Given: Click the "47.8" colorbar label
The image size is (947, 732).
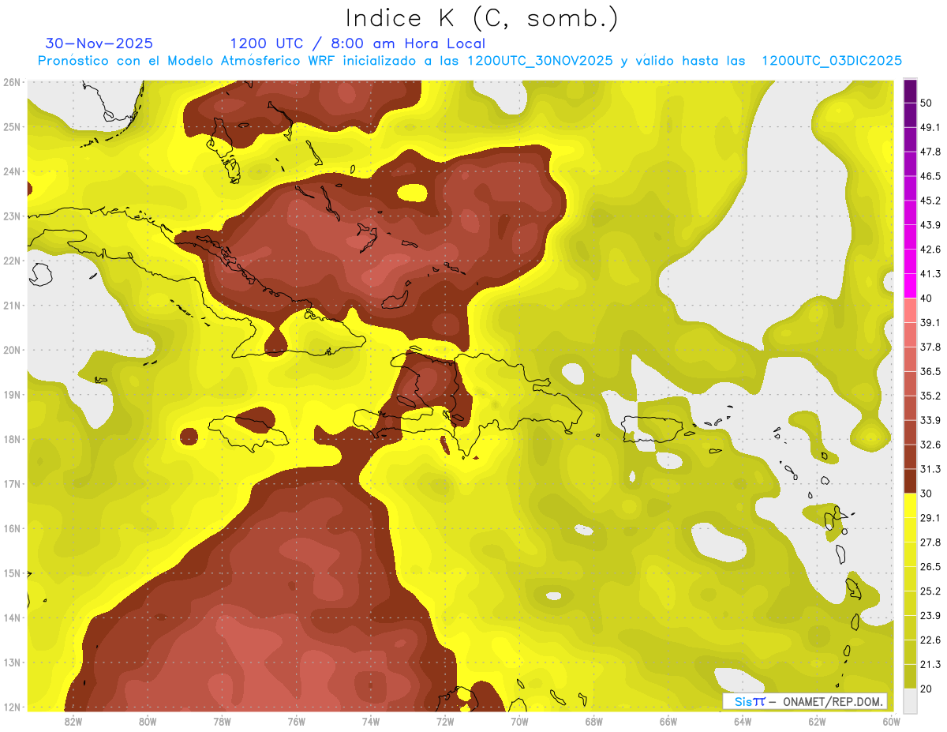Looking at the screenshot, I should [930, 152].
